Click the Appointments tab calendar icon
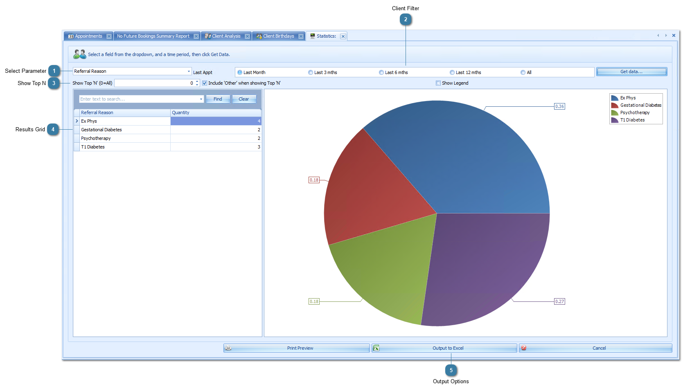683x391 pixels. click(71, 36)
